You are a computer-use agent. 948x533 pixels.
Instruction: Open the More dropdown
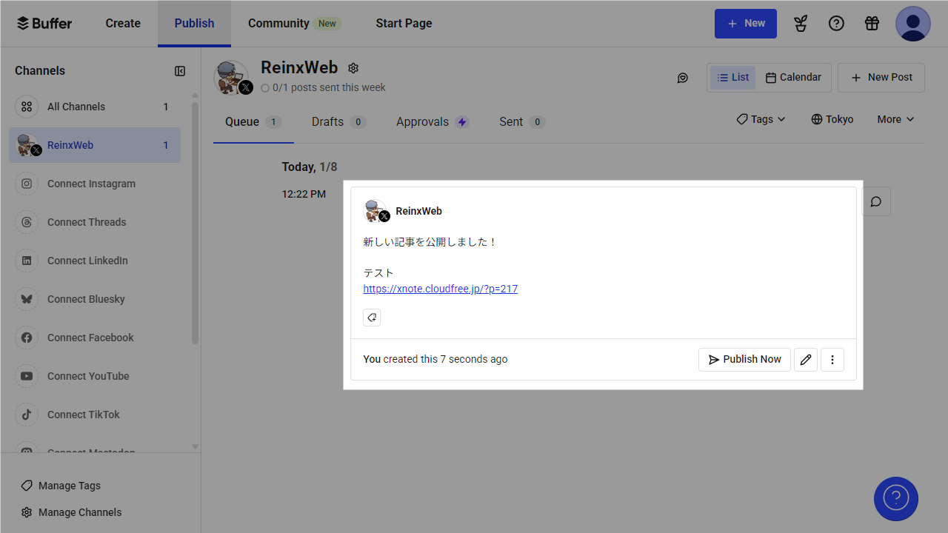[895, 118]
